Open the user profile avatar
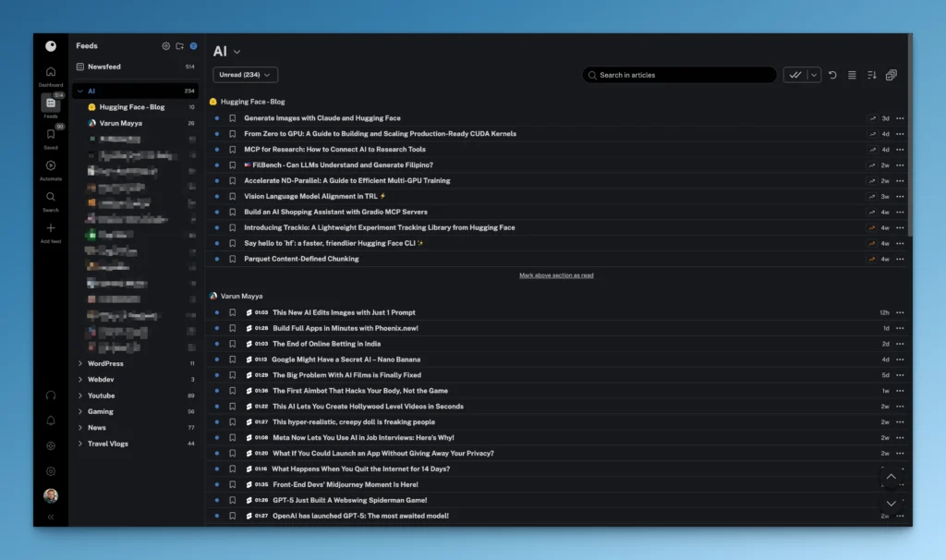 tap(51, 495)
